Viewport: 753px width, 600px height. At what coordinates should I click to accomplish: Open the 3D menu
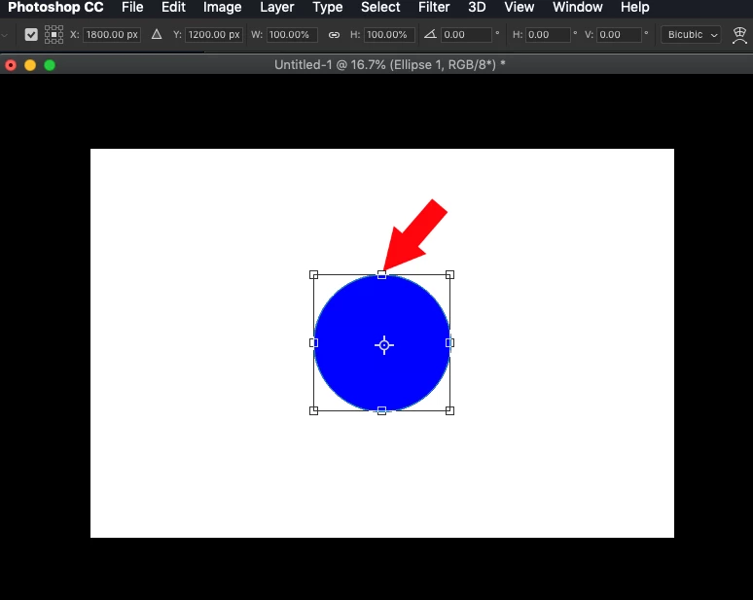477,7
